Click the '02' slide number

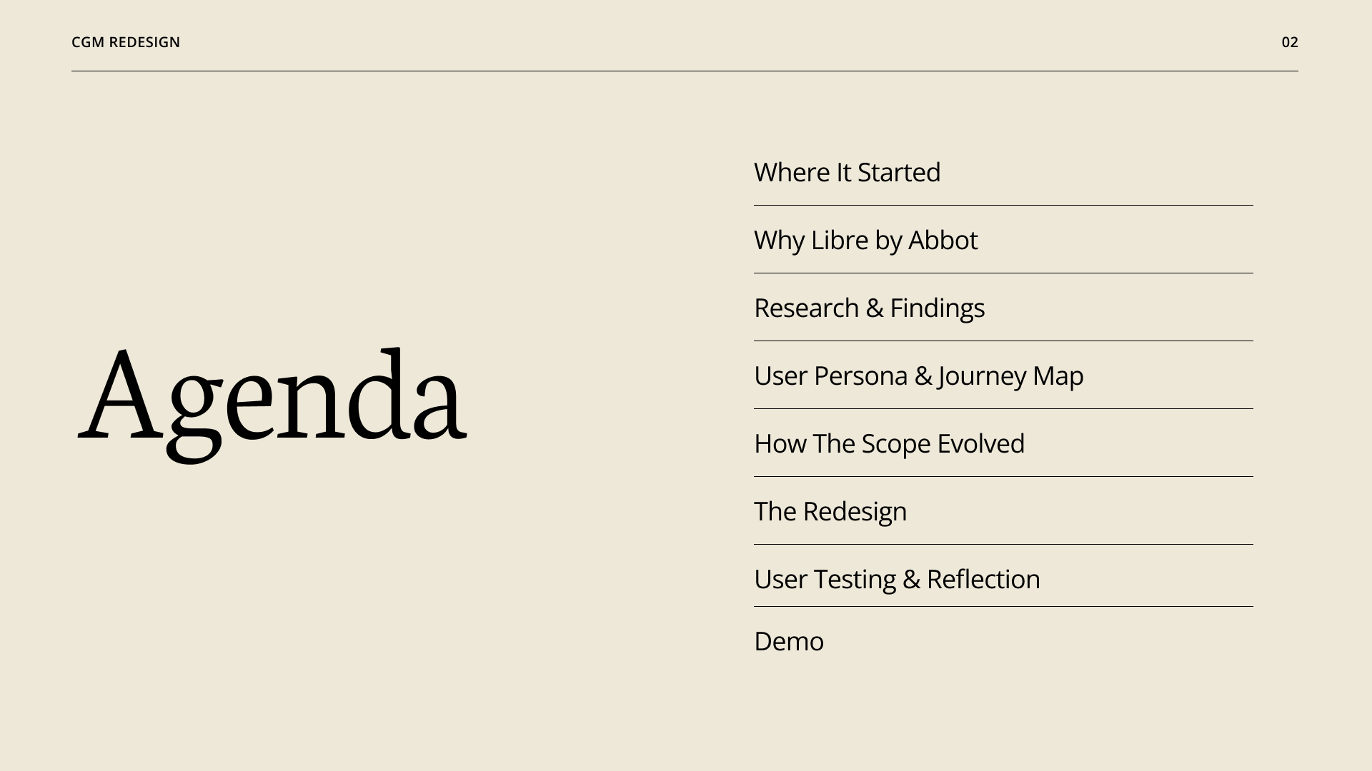1290,42
